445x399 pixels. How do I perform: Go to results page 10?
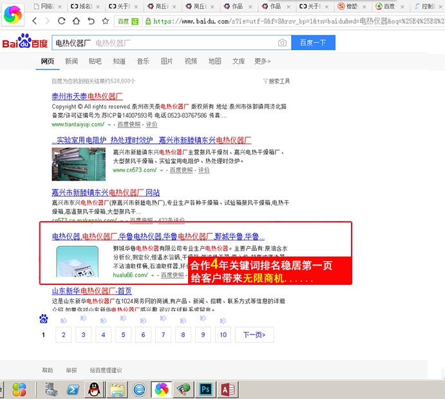coord(223,335)
